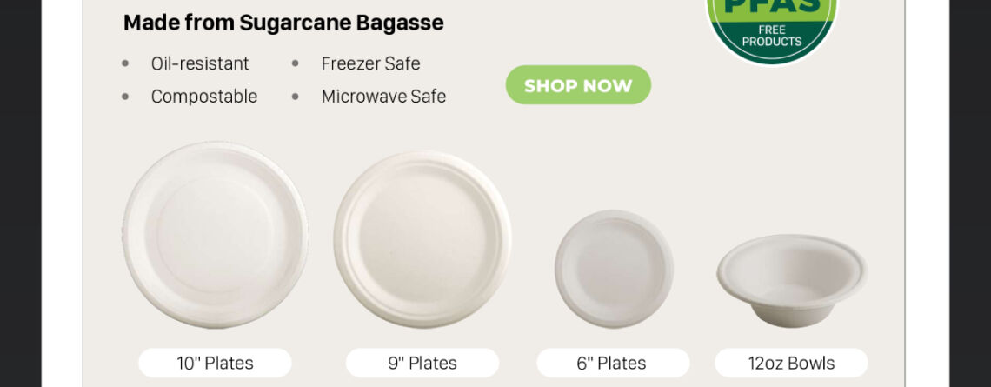Click the bullet dot beside Microwave Safe
The width and height of the screenshot is (991, 387).
pyautogui.click(x=296, y=97)
